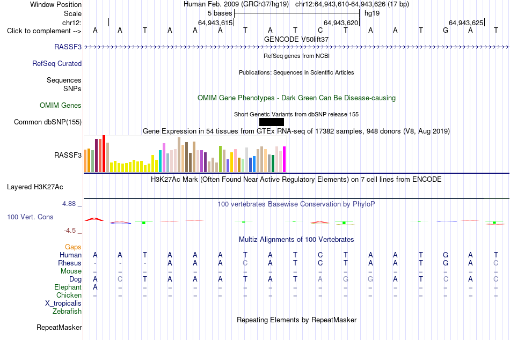Open 'Publications: Sequences in Scientific Articles' title
The width and height of the screenshot is (510, 340).
pos(296,72)
